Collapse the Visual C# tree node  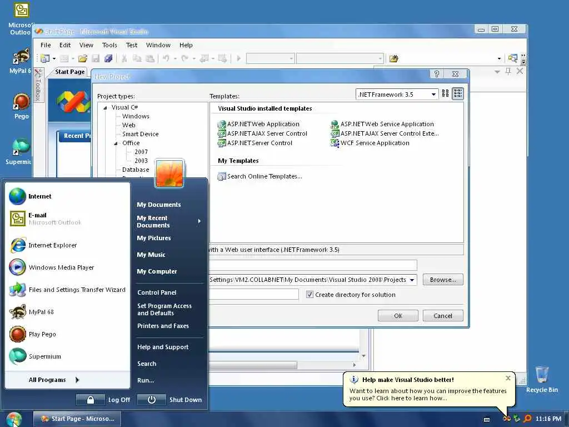105,107
